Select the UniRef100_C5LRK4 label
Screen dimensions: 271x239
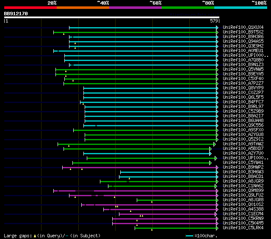243,228
